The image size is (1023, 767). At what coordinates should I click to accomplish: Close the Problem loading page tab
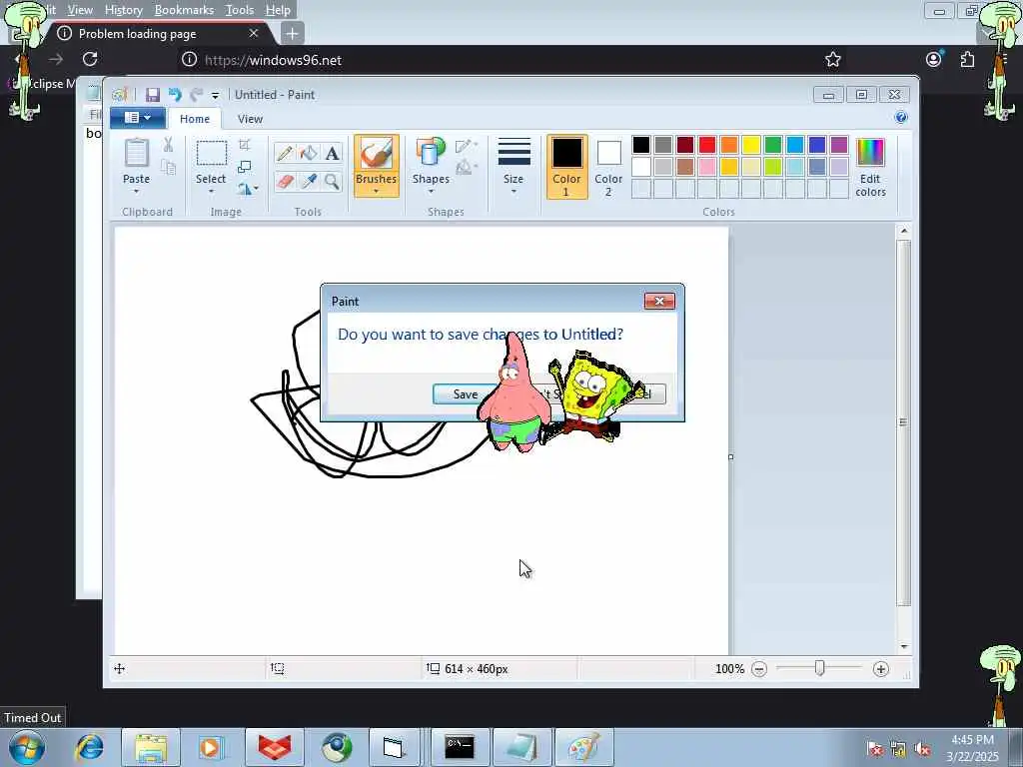(254, 33)
